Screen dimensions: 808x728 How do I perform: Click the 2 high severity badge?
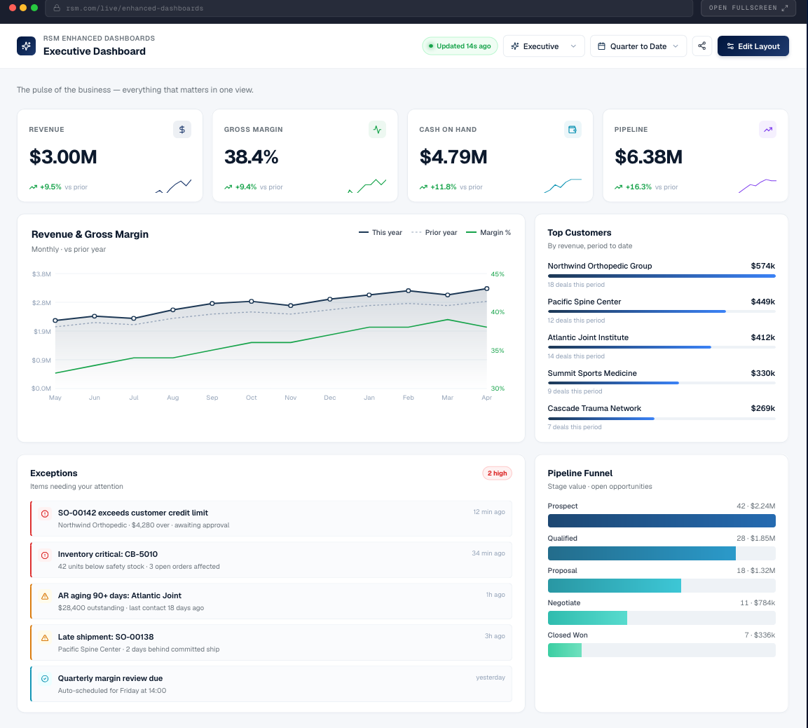coord(498,473)
